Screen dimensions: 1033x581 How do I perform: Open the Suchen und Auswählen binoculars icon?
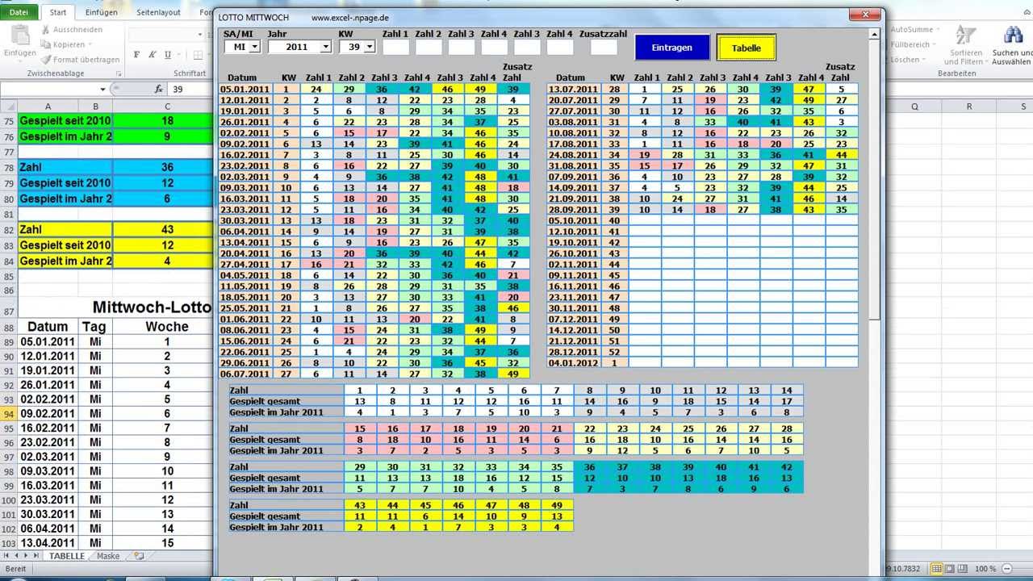coord(1013,36)
